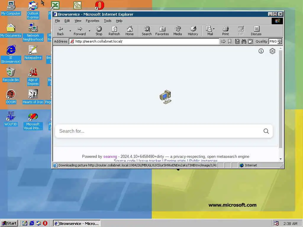
Task: Click the Internet zone status bar indicator
Action: (x=248, y=165)
